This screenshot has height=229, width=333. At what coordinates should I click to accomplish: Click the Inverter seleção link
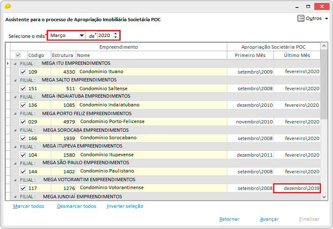point(125,206)
